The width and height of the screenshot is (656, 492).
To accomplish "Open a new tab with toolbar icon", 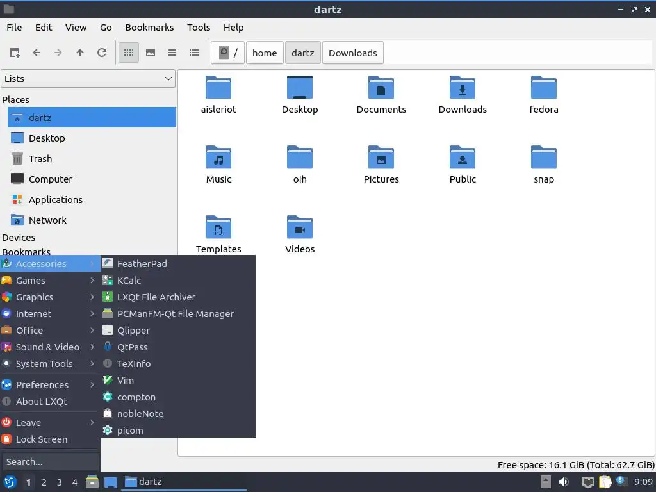I will [x=15, y=53].
